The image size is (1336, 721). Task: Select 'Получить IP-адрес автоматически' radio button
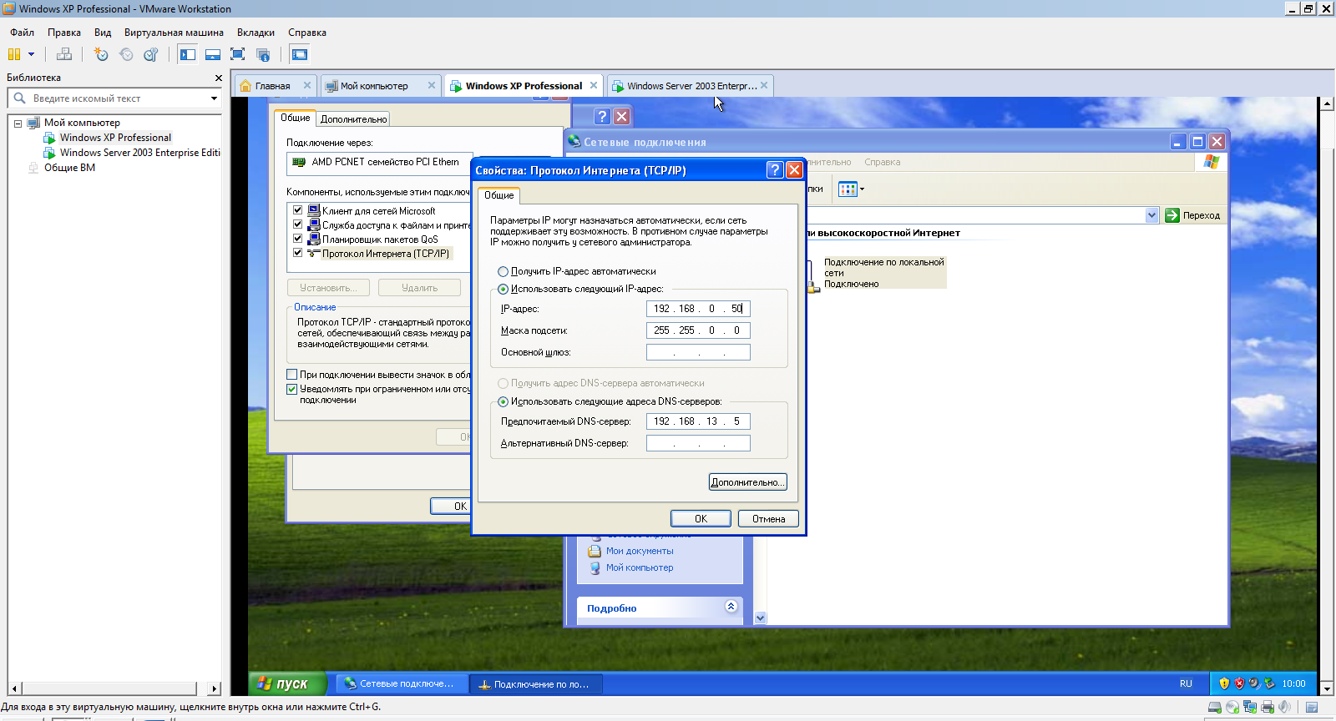pos(503,271)
